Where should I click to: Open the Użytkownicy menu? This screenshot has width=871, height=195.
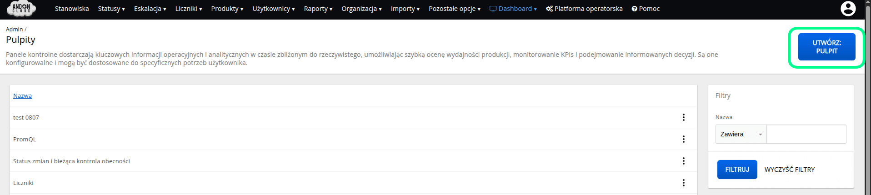coord(274,9)
